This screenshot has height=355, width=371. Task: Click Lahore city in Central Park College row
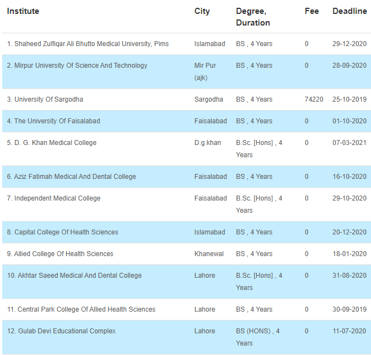(x=205, y=309)
